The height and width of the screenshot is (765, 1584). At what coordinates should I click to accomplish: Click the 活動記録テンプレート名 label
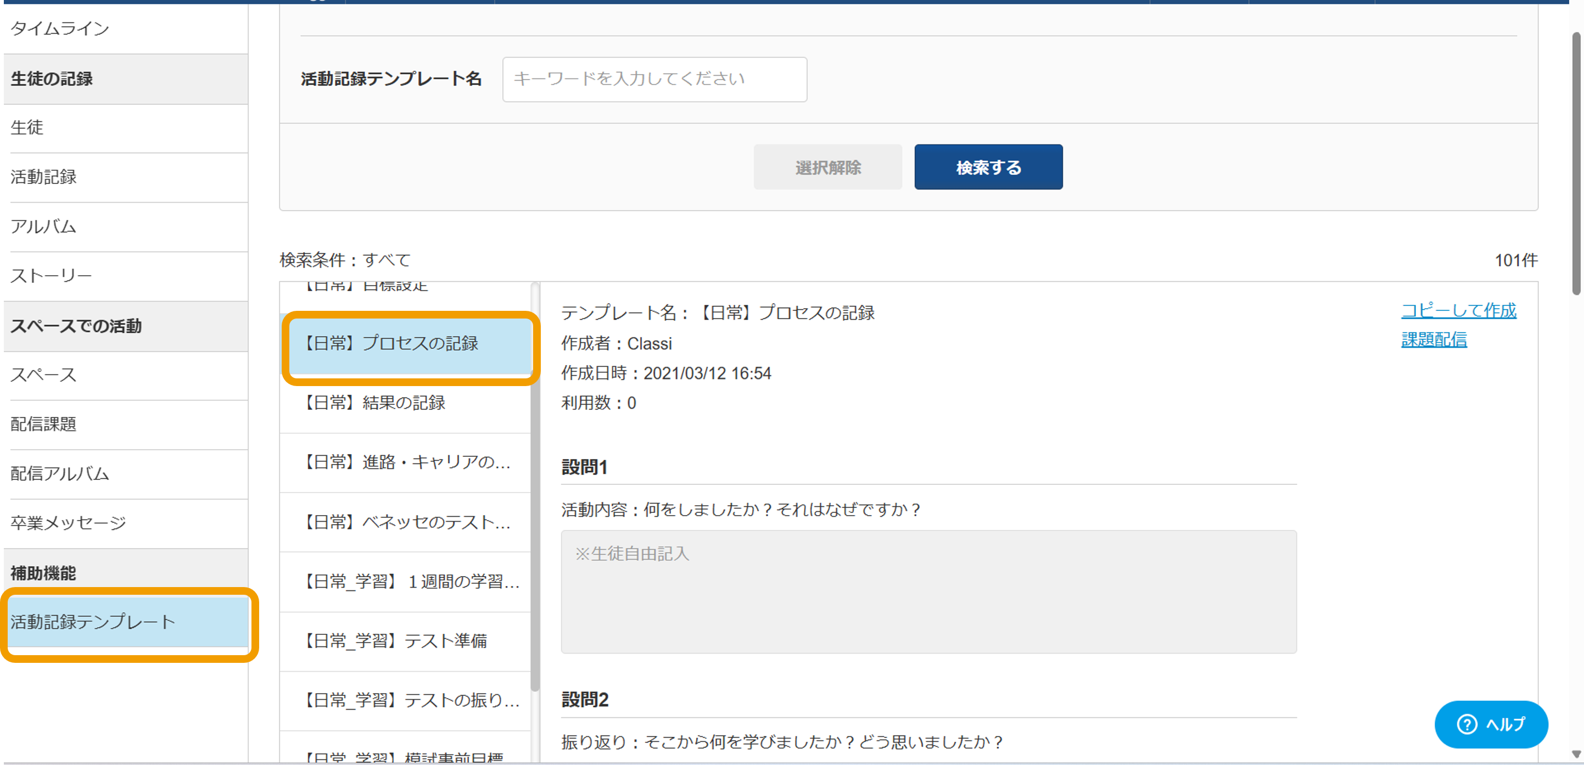click(391, 79)
